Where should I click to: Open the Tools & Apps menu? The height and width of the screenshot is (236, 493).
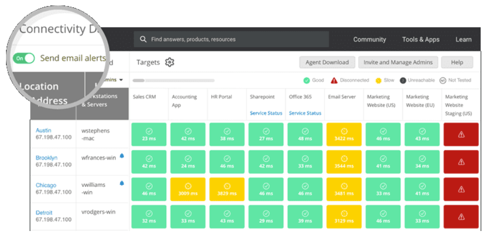(x=421, y=39)
